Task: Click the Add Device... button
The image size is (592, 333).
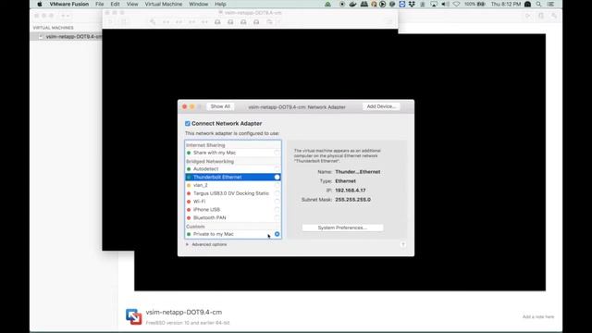Action: [x=381, y=107]
